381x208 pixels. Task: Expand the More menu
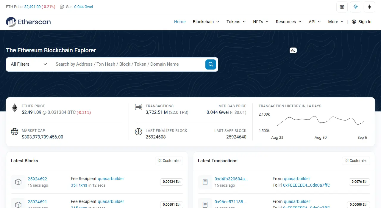(336, 22)
